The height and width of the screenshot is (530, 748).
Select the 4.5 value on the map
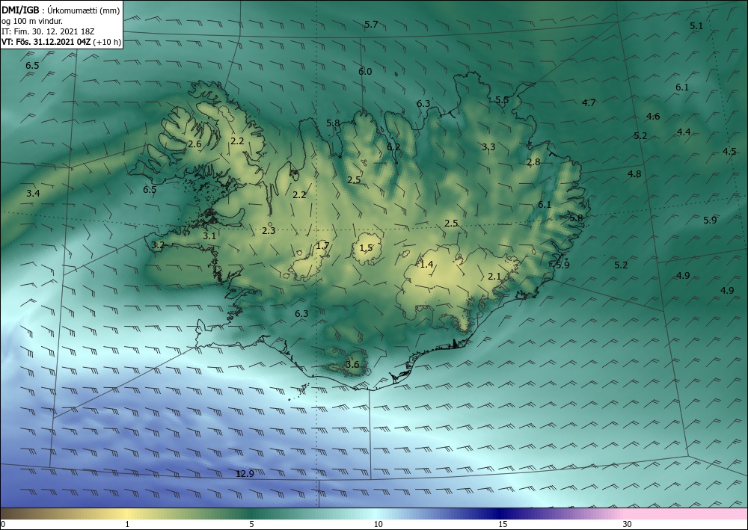(x=729, y=152)
